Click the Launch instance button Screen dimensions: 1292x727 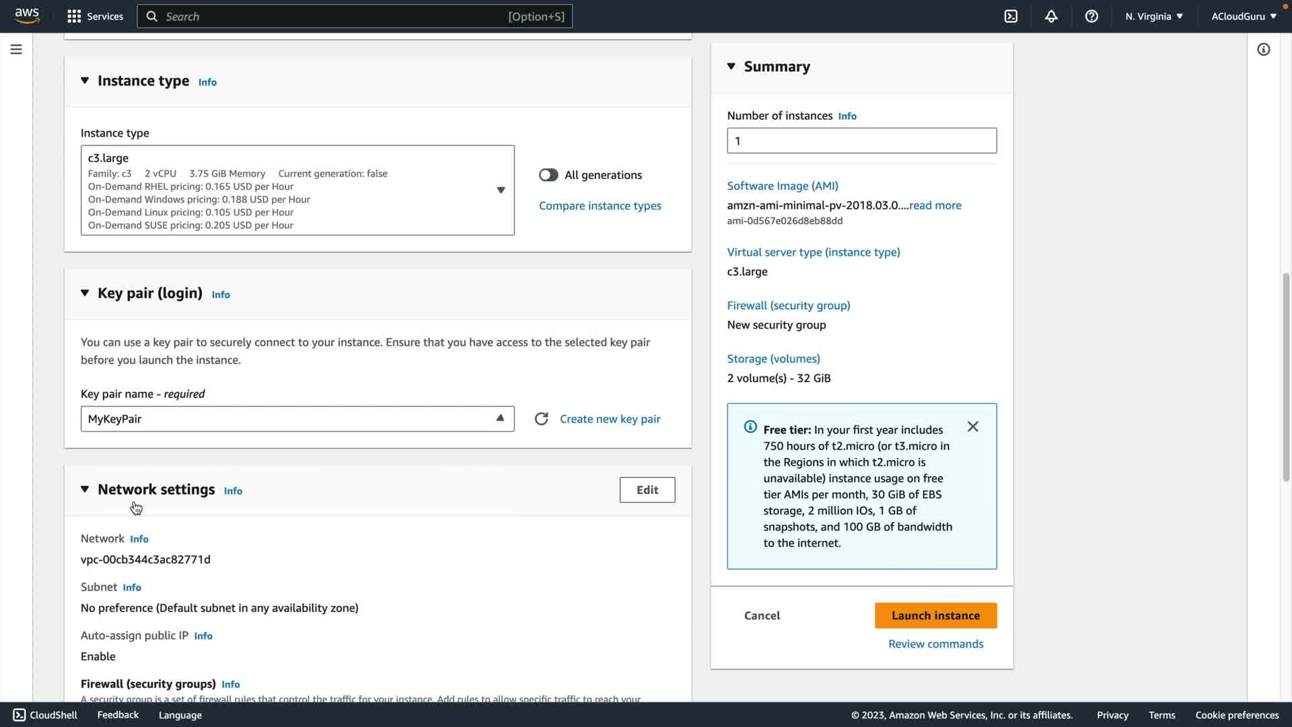tap(935, 615)
